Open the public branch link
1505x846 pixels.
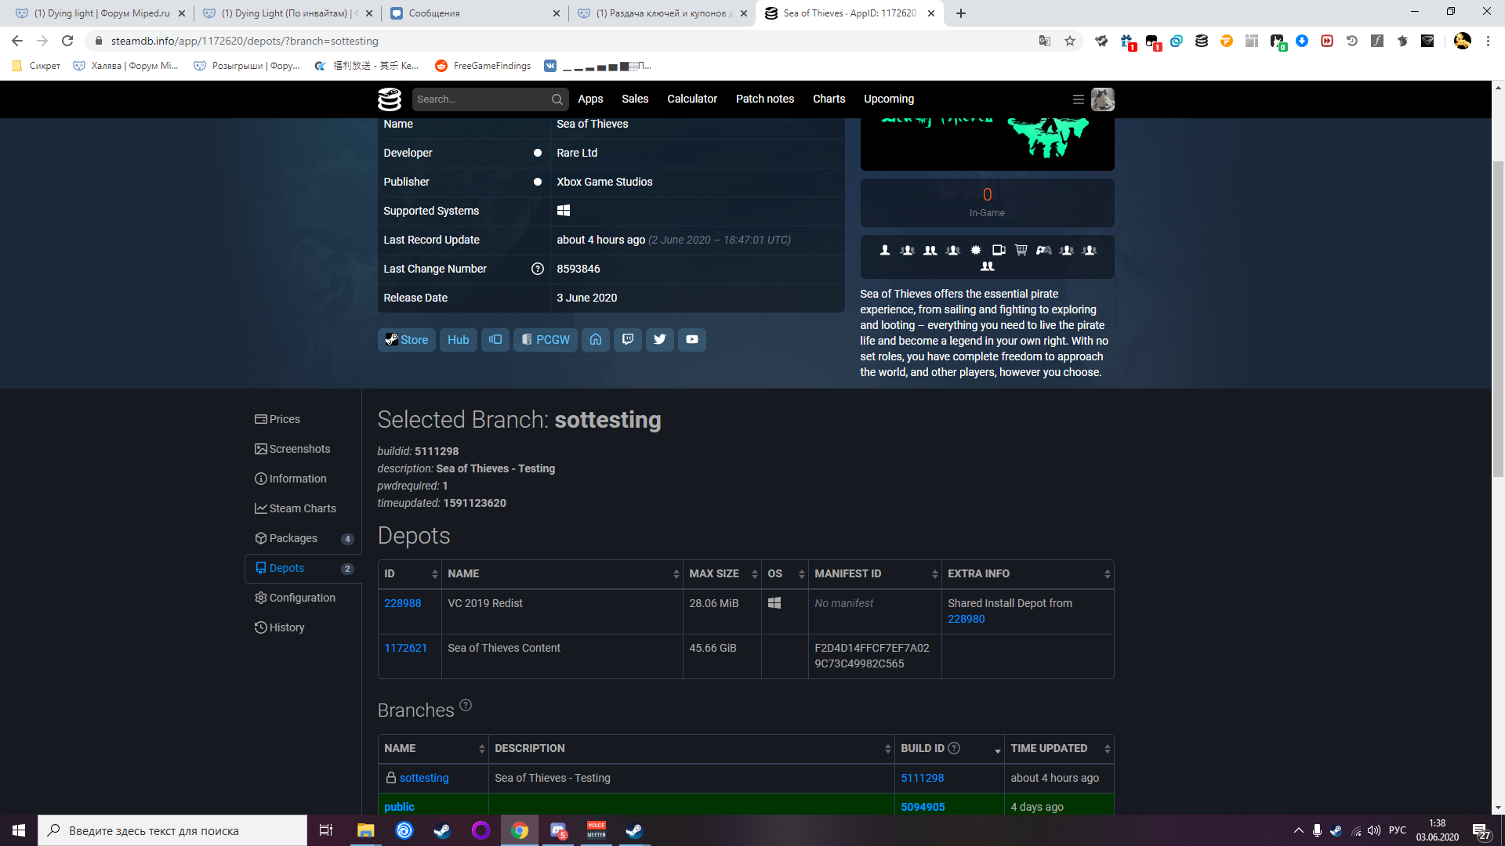[400, 807]
